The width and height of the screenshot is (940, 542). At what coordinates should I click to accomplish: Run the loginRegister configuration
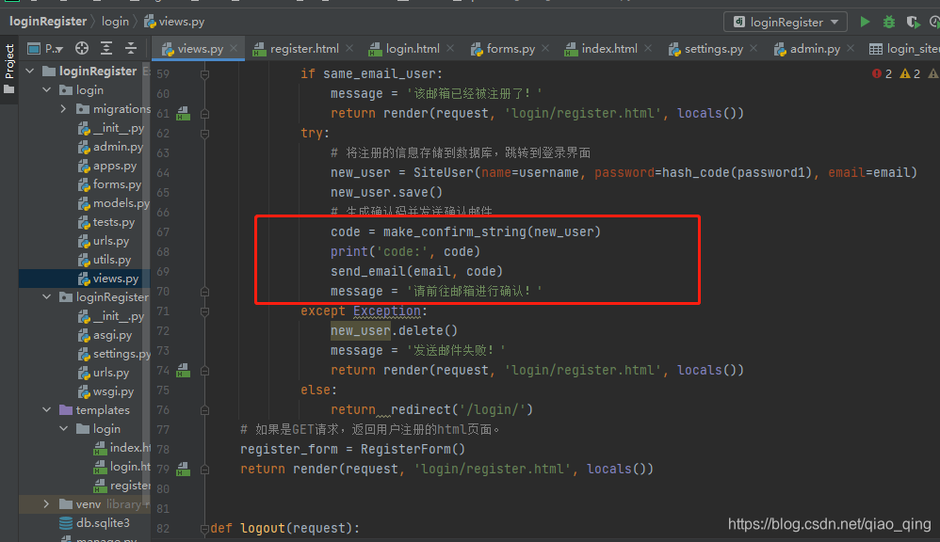(865, 23)
